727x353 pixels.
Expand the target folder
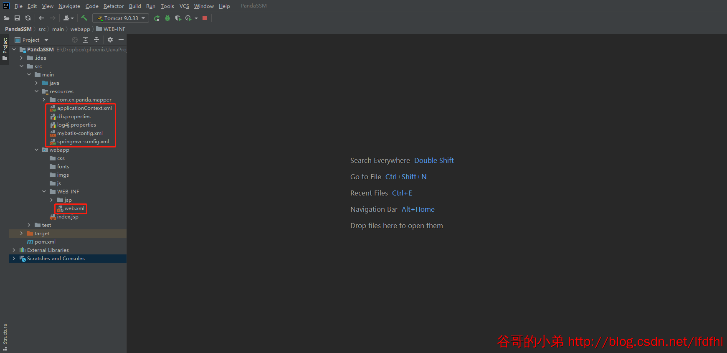click(22, 233)
